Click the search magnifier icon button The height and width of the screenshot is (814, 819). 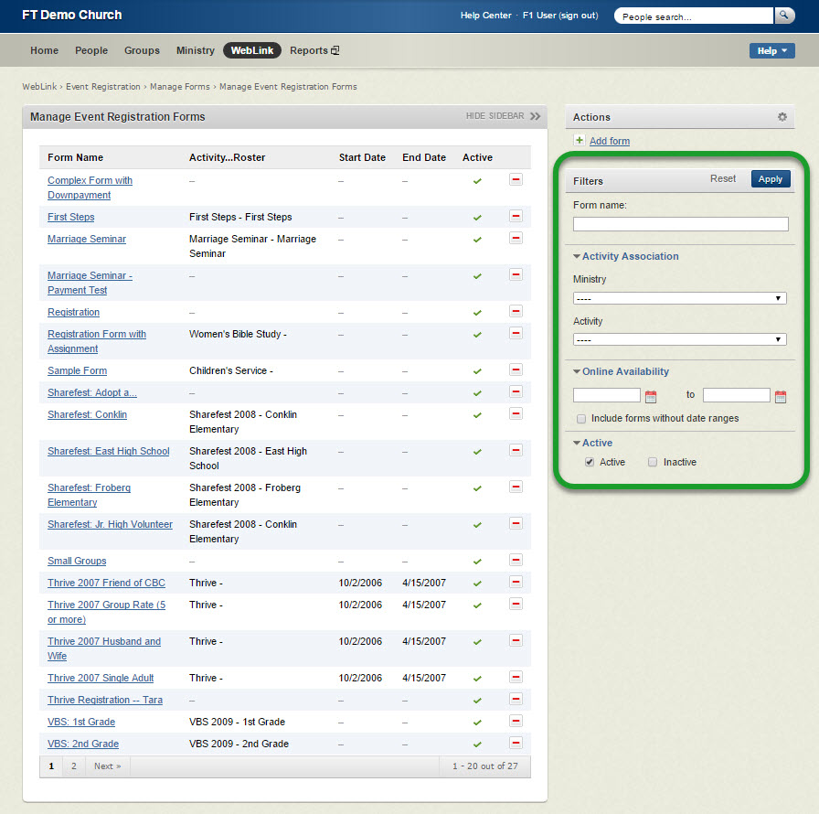tap(784, 16)
